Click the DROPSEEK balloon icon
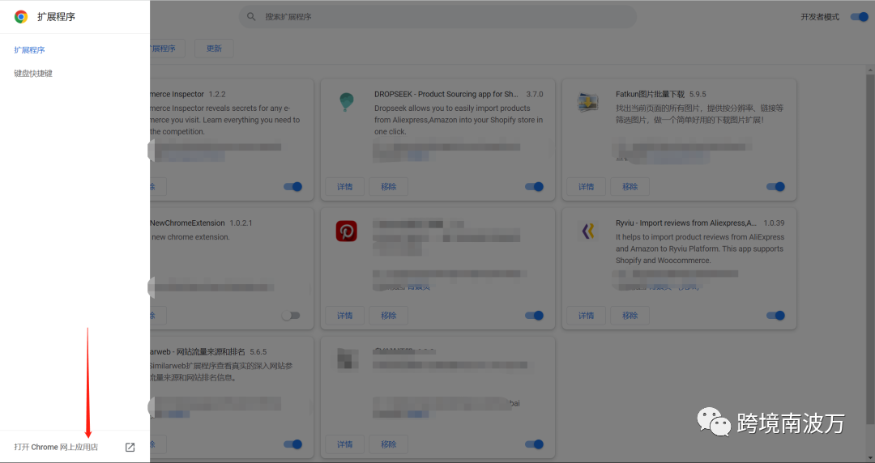 [347, 102]
